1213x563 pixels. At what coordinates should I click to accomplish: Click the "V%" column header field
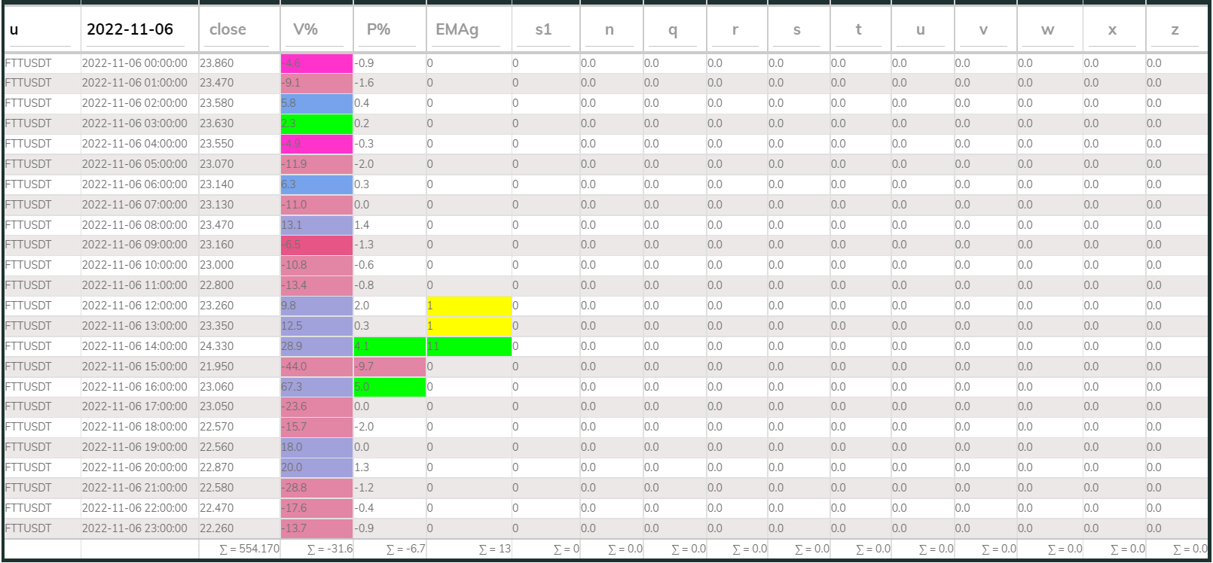click(316, 30)
